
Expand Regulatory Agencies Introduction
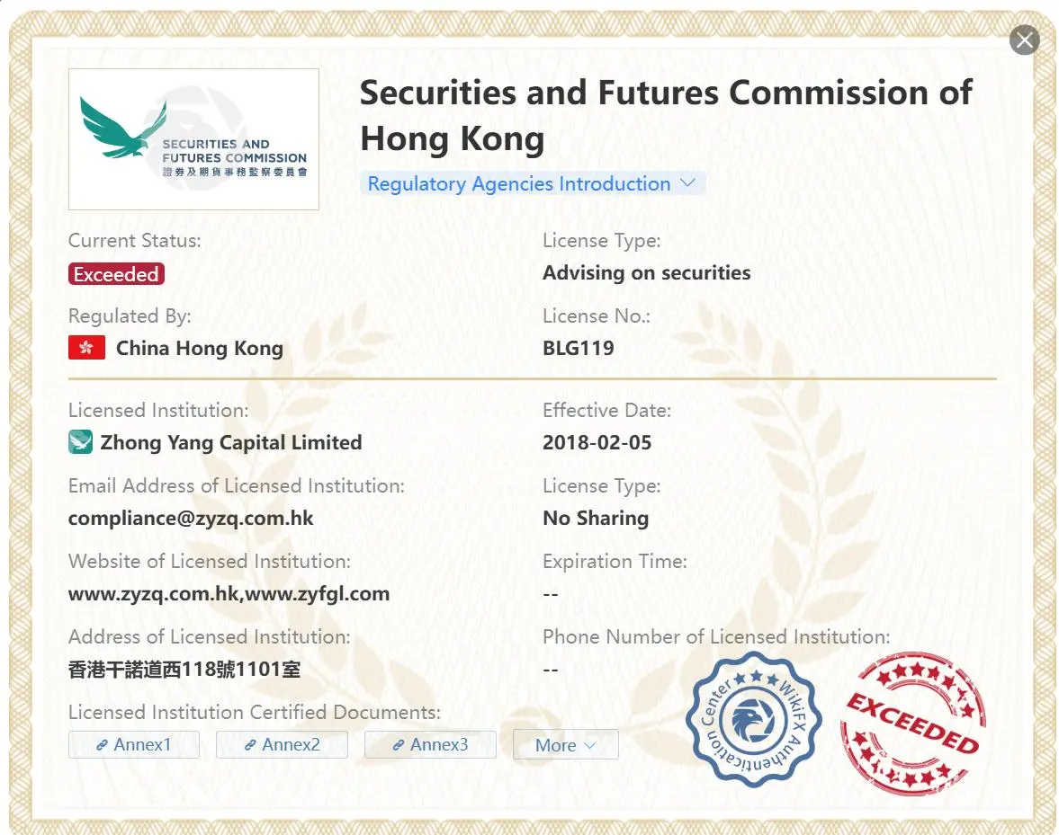533,183
